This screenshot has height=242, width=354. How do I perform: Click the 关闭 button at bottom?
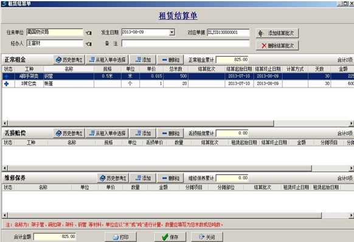click(207, 237)
